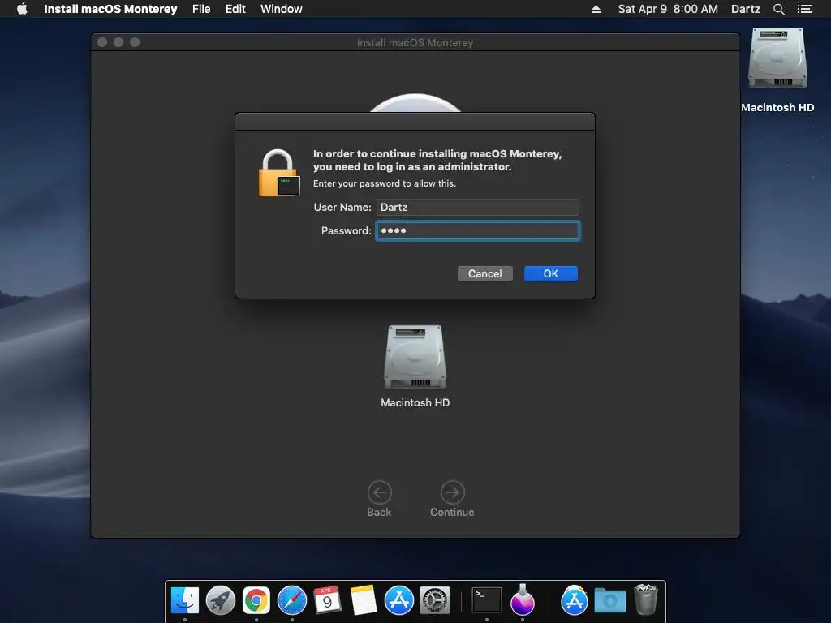Open the File menu
Viewport: 831px width, 623px height.
[201, 9]
